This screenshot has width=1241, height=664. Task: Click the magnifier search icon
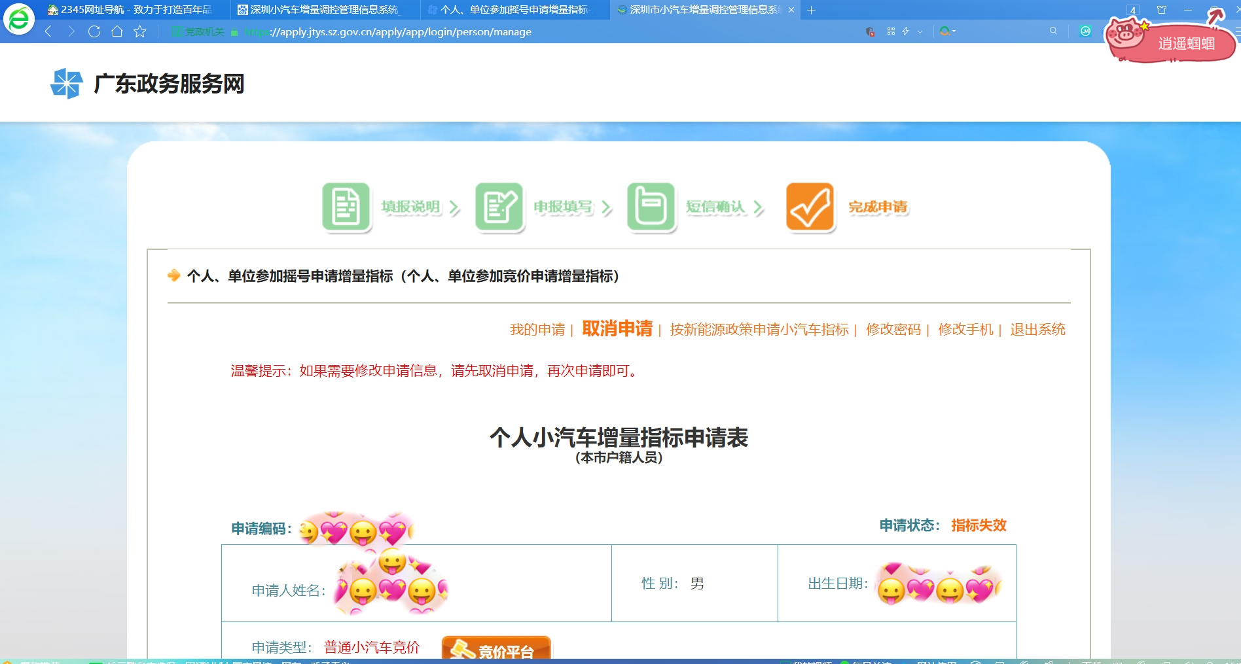click(x=1053, y=31)
